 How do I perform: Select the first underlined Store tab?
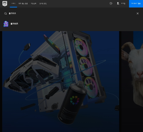(14, 4)
